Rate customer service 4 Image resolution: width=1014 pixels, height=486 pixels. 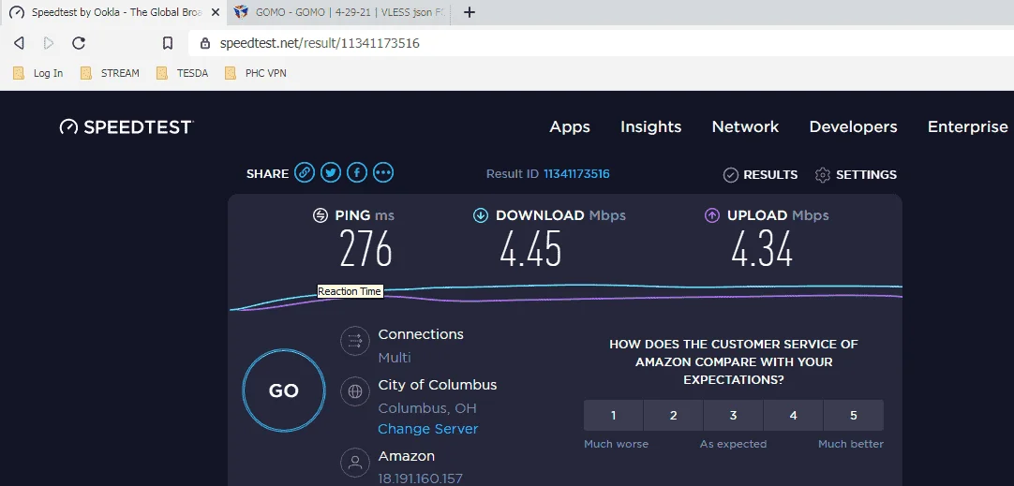click(794, 415)
